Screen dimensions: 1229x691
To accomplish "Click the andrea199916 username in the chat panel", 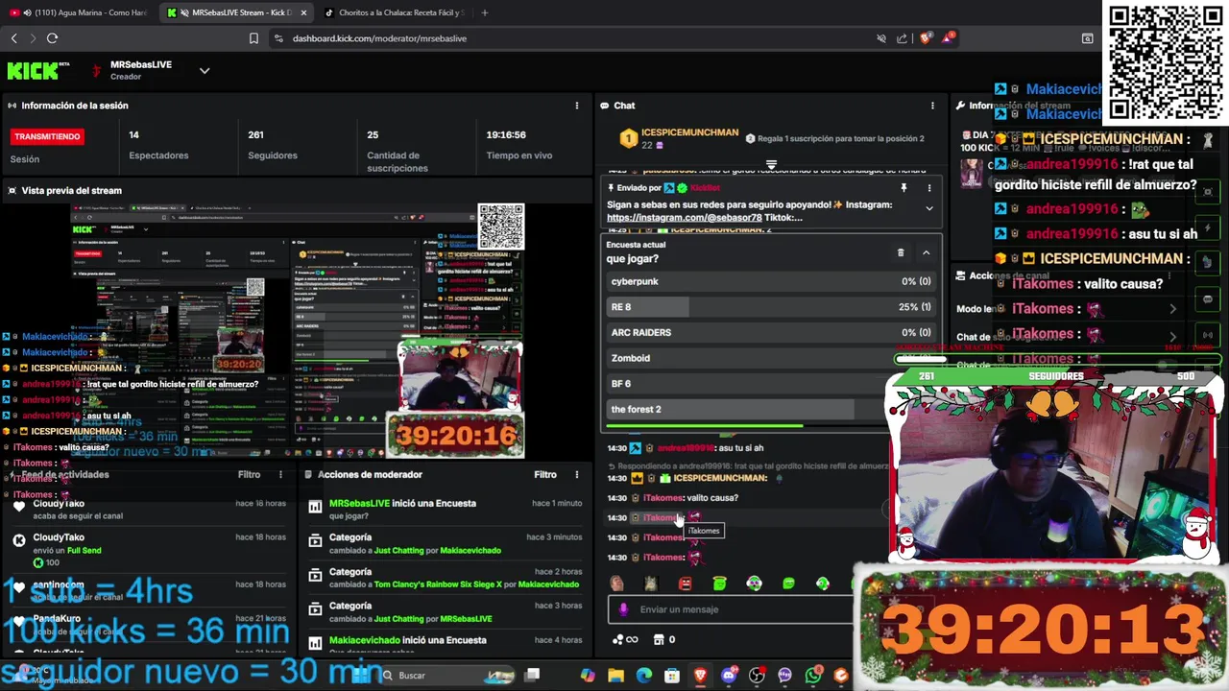I will click(x=686, y=448).
